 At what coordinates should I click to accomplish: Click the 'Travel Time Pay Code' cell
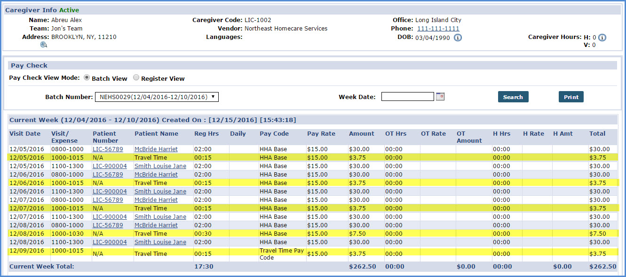(x=282, y=254)
